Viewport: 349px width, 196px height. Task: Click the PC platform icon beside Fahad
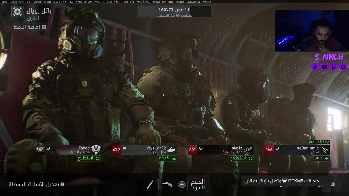coord(48,148)
